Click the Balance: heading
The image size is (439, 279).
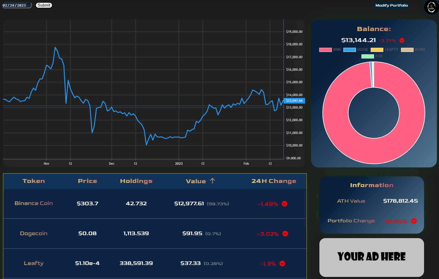point(374,29)
